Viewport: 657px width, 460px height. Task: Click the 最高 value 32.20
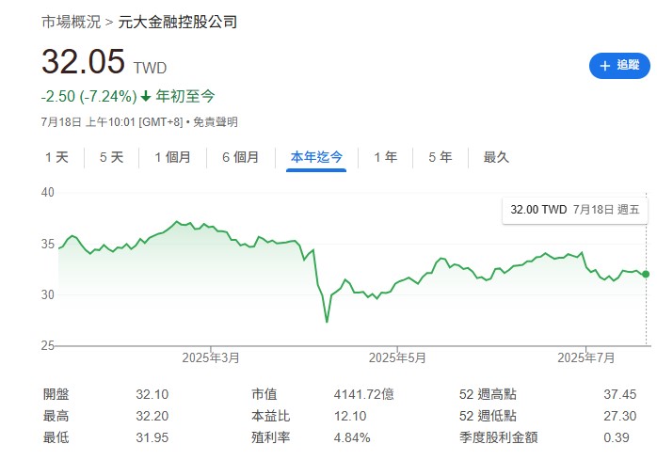[x=152, y=416]
